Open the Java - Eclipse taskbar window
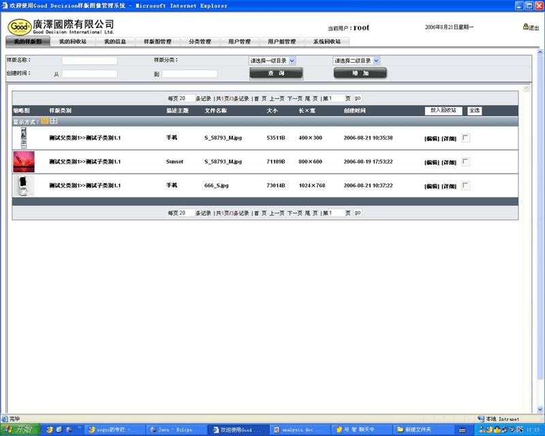 (175, 430)
